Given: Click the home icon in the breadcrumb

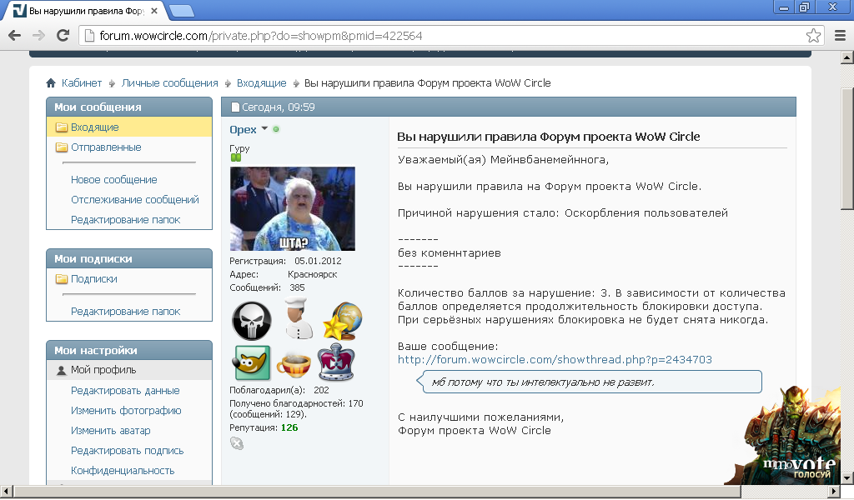Looking at the screenshot, I should point(51,82).
